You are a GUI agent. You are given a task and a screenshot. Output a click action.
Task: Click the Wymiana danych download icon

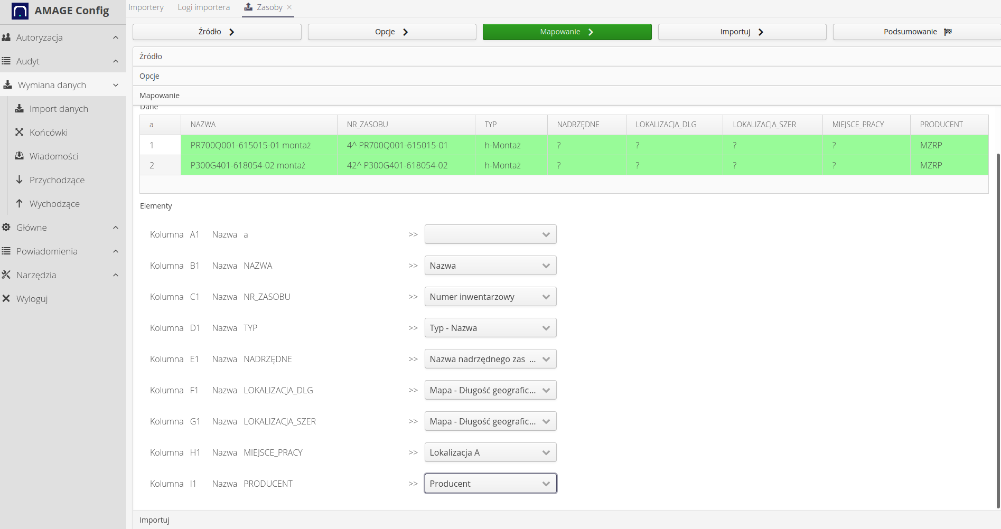(8, 85)
